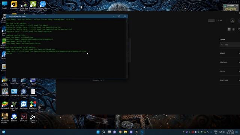This screenshot has width=240, height=135.
Task: Click the ENG language indicator in tray
Action: click(216, 132)
